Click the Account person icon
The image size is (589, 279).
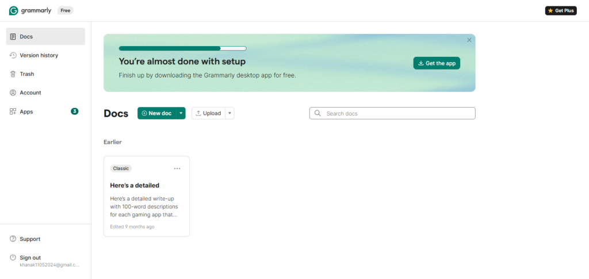tap(13, 93)
